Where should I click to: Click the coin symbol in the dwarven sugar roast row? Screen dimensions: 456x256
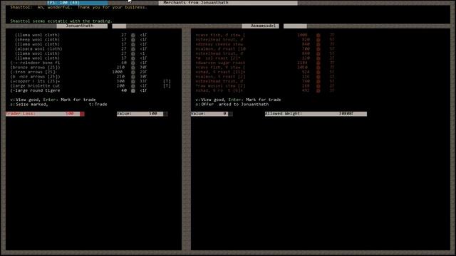(318, 63)
